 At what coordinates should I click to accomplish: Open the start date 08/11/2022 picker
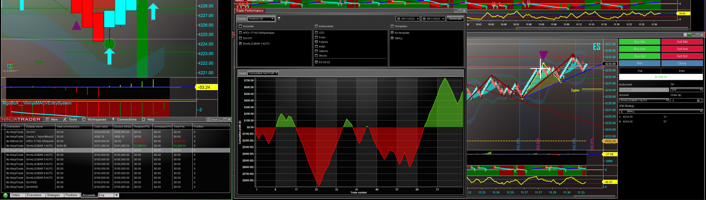pos(408,19)
